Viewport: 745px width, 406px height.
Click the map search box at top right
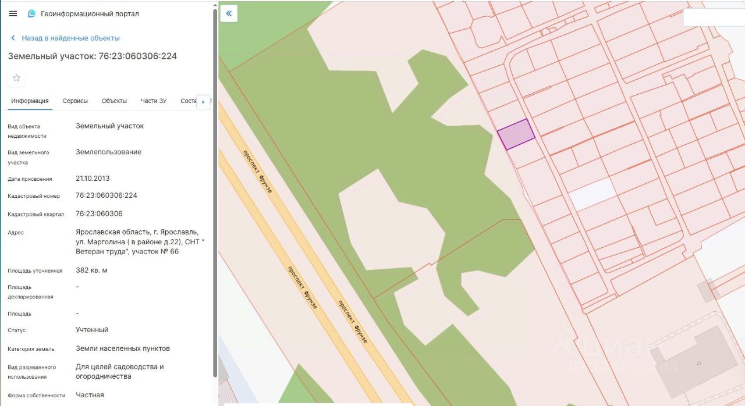coord(714,17)
